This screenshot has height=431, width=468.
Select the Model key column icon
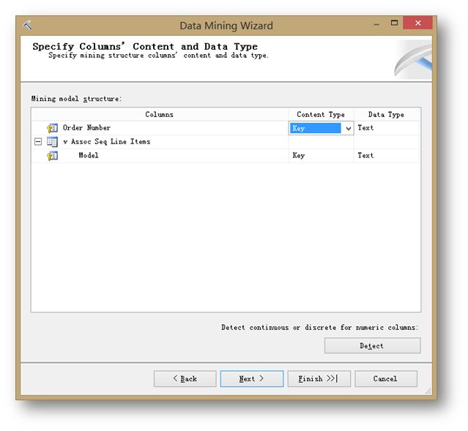[52, 156]
